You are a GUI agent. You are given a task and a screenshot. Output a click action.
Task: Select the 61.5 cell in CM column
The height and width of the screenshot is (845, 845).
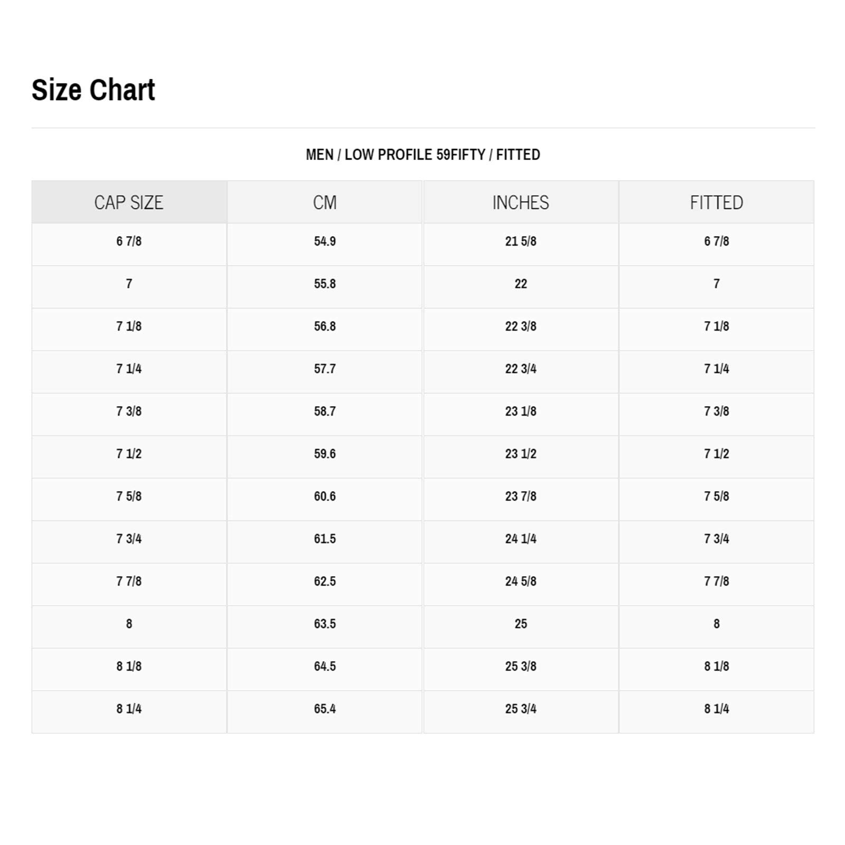325,539
